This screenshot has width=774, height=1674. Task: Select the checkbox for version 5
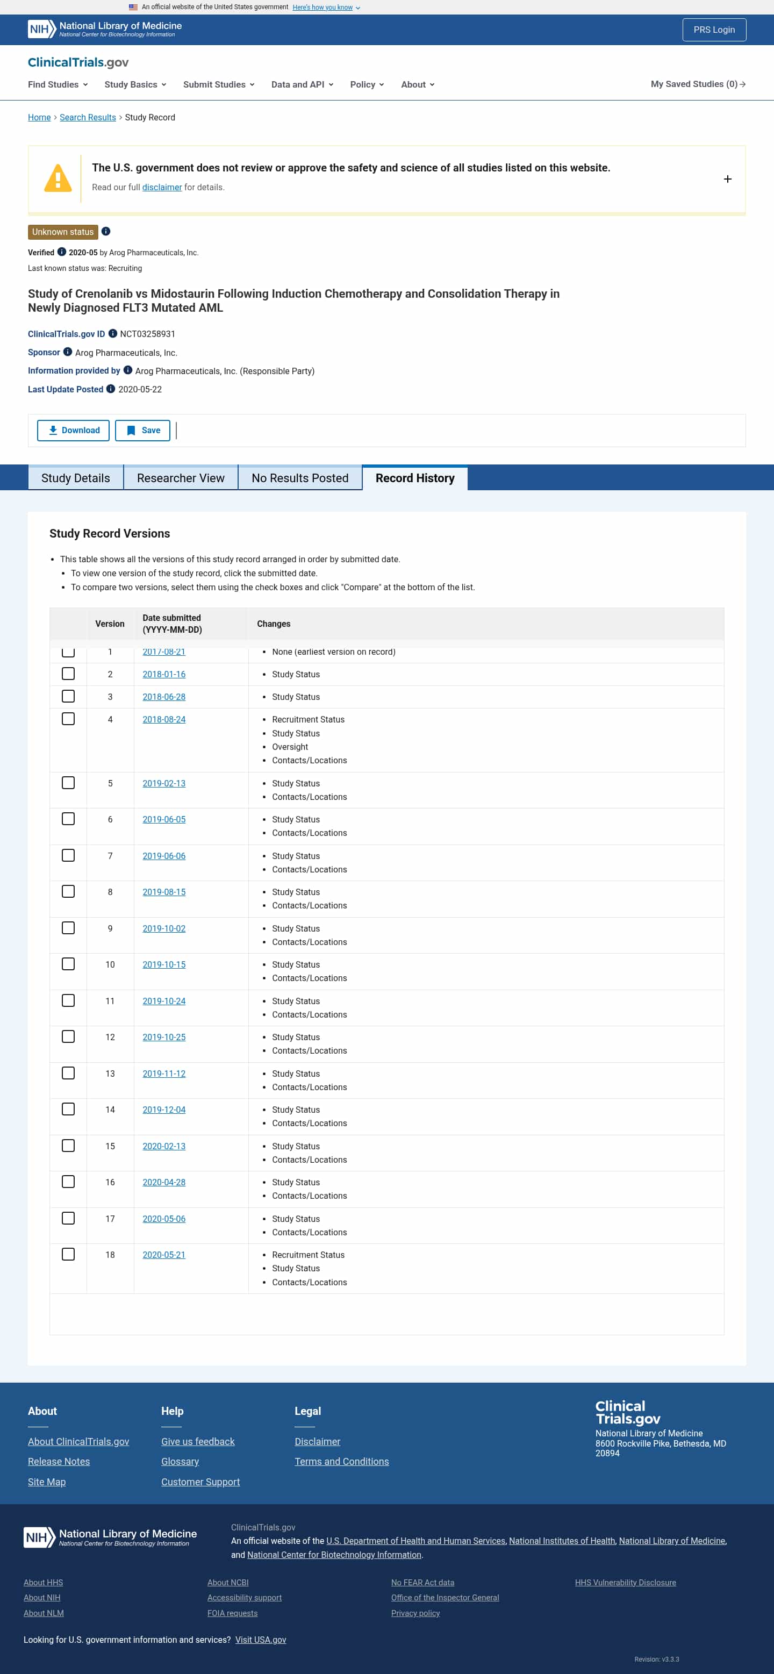68,783
